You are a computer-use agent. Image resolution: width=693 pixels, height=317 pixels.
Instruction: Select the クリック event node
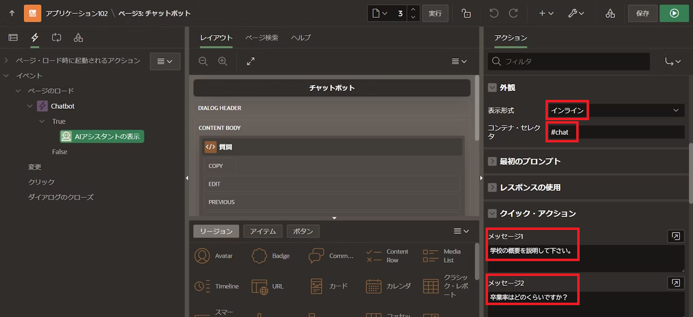coord(41,182)
